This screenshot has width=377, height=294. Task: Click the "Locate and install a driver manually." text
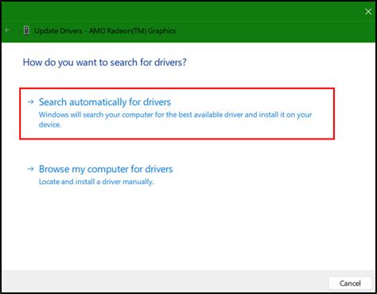(x=96, y=182)
